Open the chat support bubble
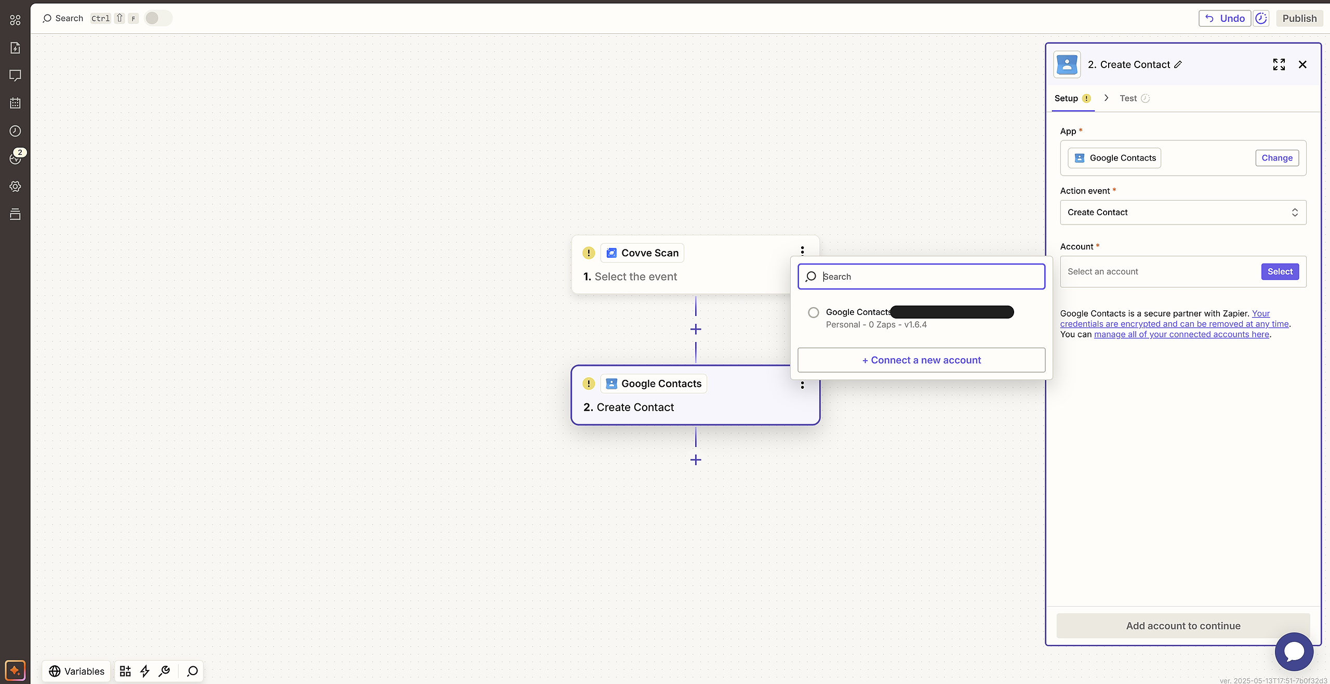Screen dimensions: 1330x684 pos(1294,651)
